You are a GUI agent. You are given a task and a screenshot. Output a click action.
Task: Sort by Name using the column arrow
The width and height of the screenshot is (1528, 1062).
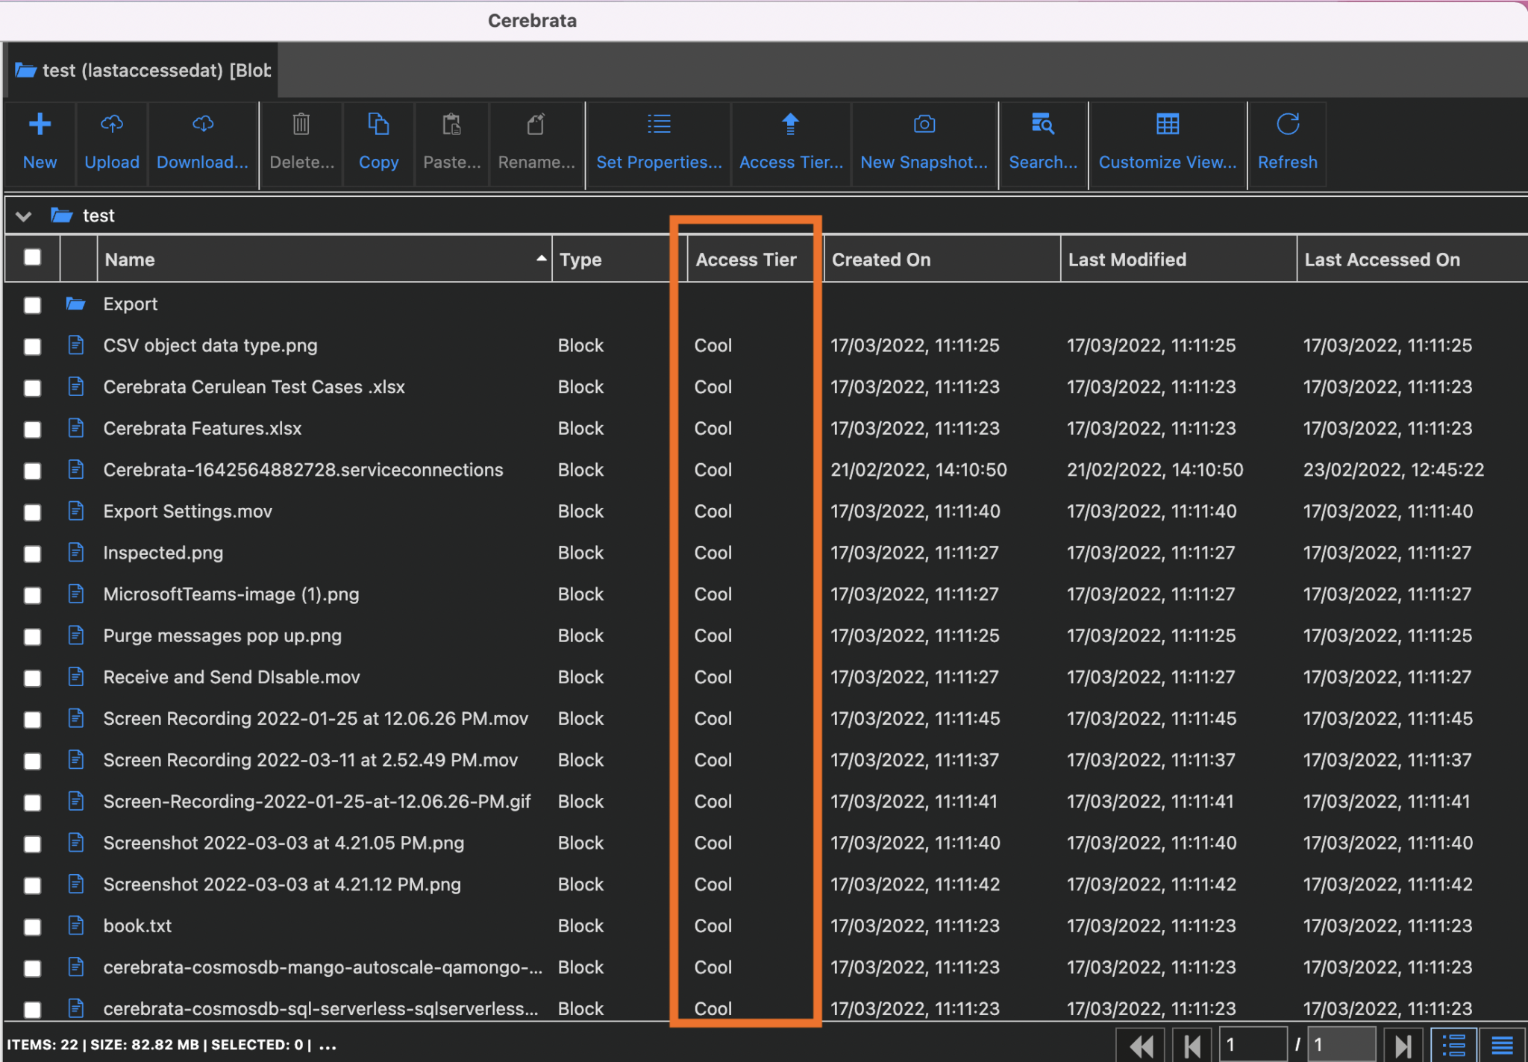539,259
